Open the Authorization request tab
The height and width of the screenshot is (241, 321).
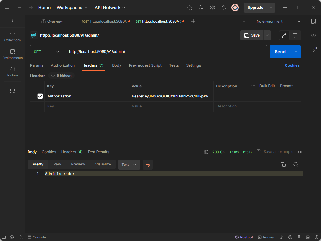click(63, 65)
